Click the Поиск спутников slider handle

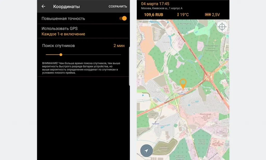(x=61, y=55)
